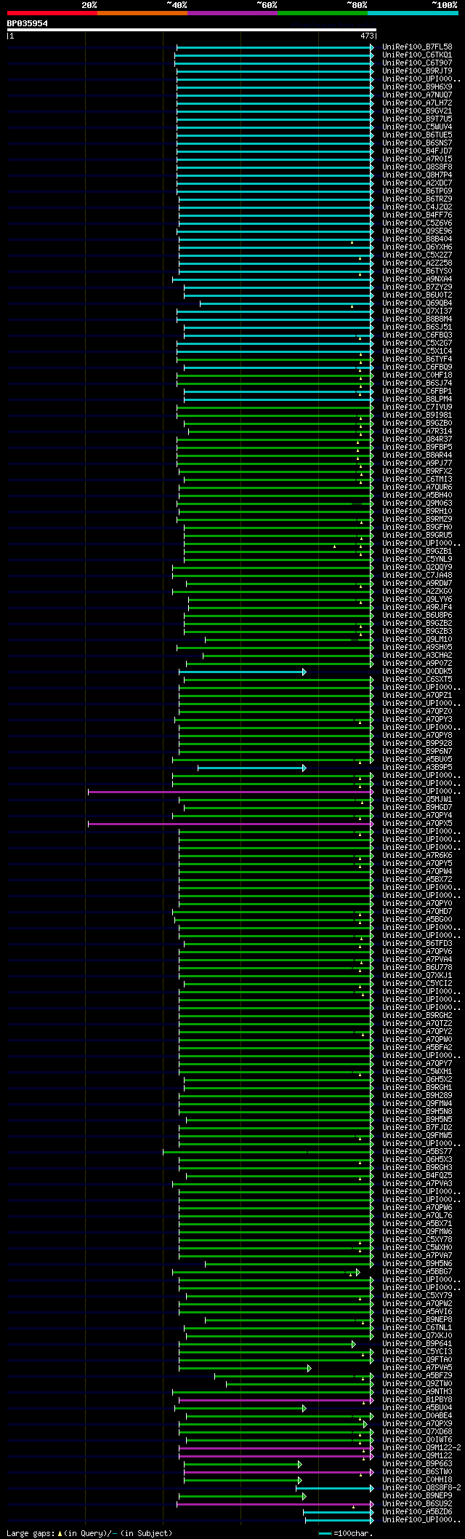Select hit label UniRef100_A7NUQ7
Screen dimensions: 465x1539
(417, 95)
